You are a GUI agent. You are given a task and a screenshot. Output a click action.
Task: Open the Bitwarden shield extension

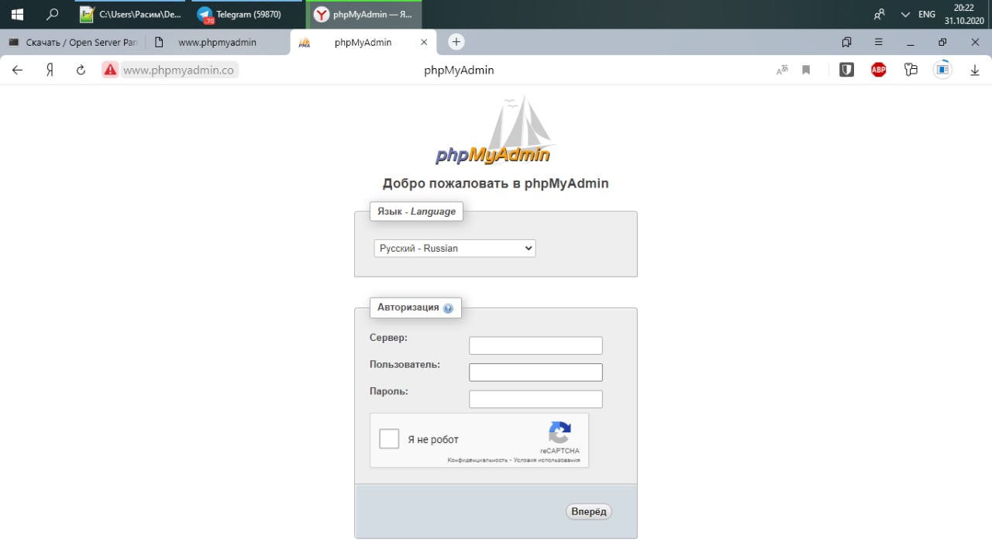(x=846, y=70)
